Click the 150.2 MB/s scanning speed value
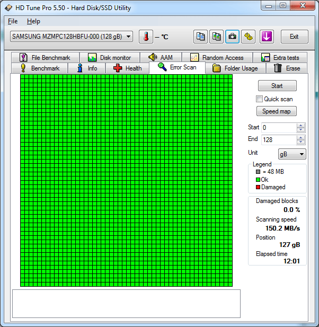 pos(282,228)
